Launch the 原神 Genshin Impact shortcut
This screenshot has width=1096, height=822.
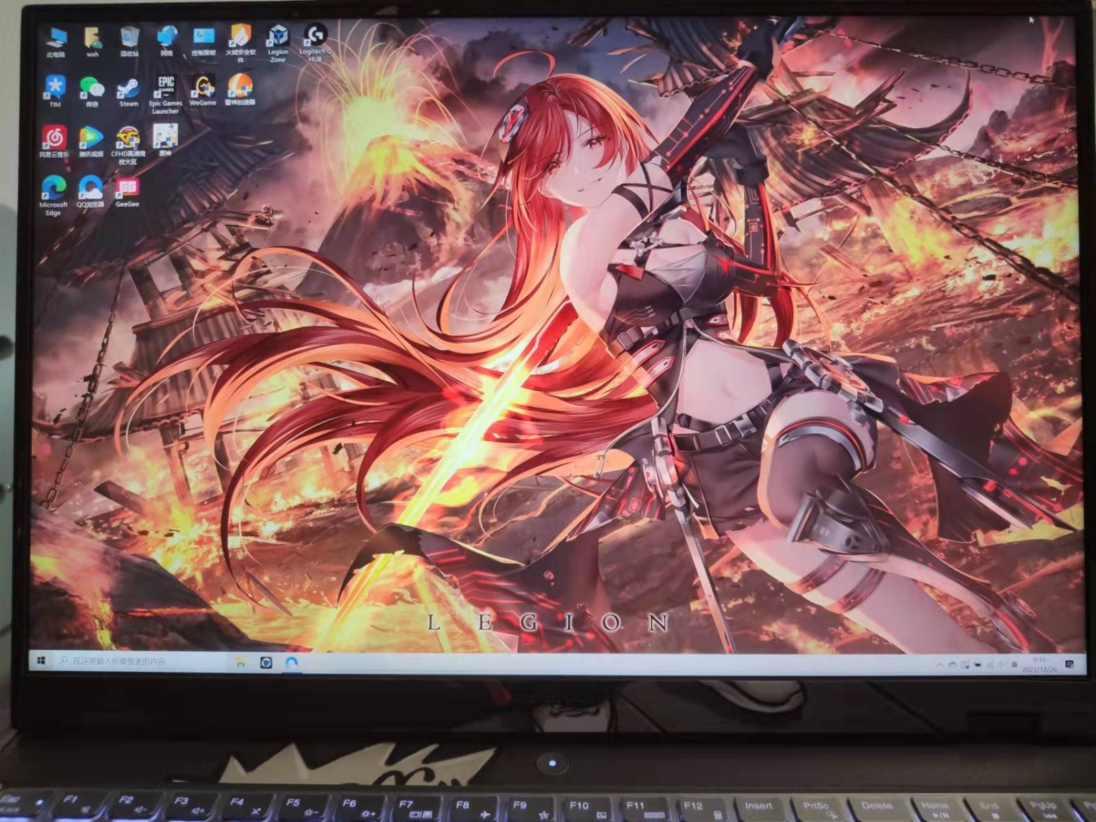click(165, 141)
